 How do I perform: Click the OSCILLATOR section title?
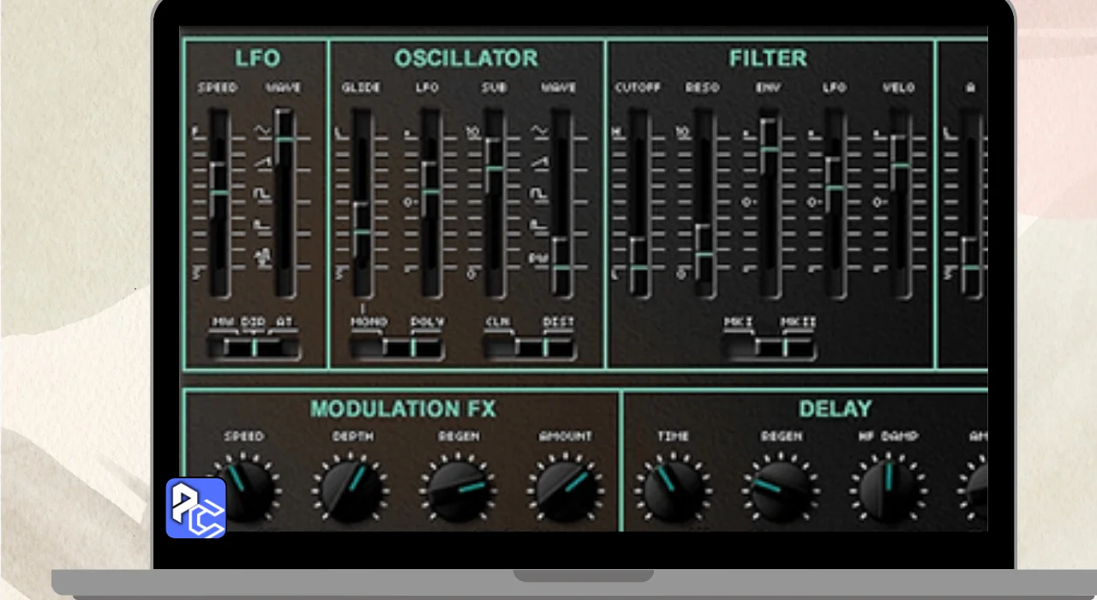click(x=466, y=58)
